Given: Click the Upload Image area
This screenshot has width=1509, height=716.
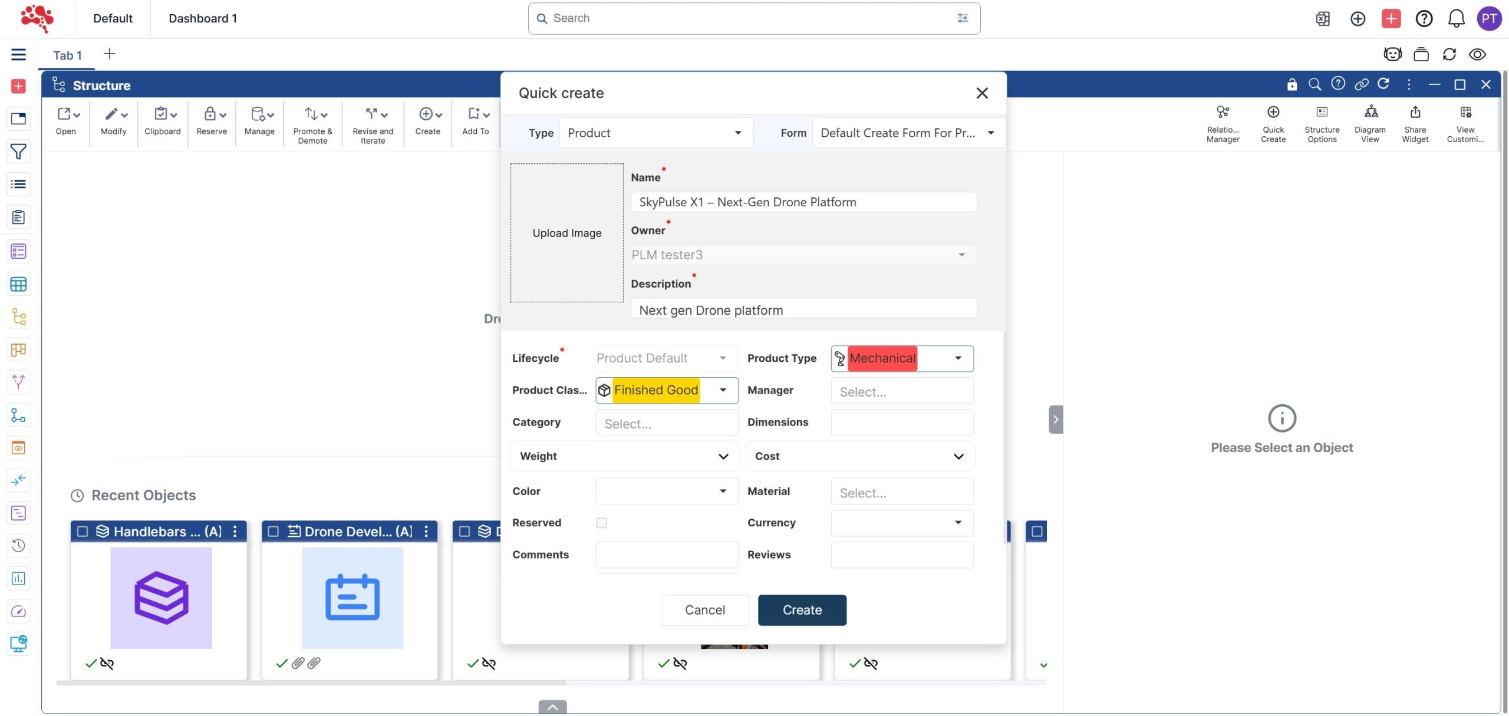Looking at the screenshot, I should (x=566, y=233).
